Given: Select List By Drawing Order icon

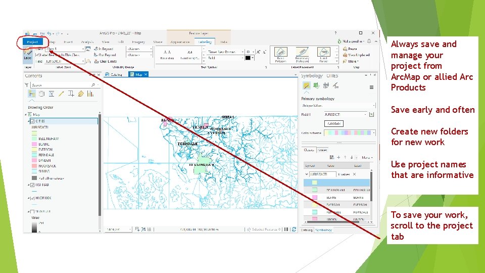Looking at the screenshot, I should point(31,94).
